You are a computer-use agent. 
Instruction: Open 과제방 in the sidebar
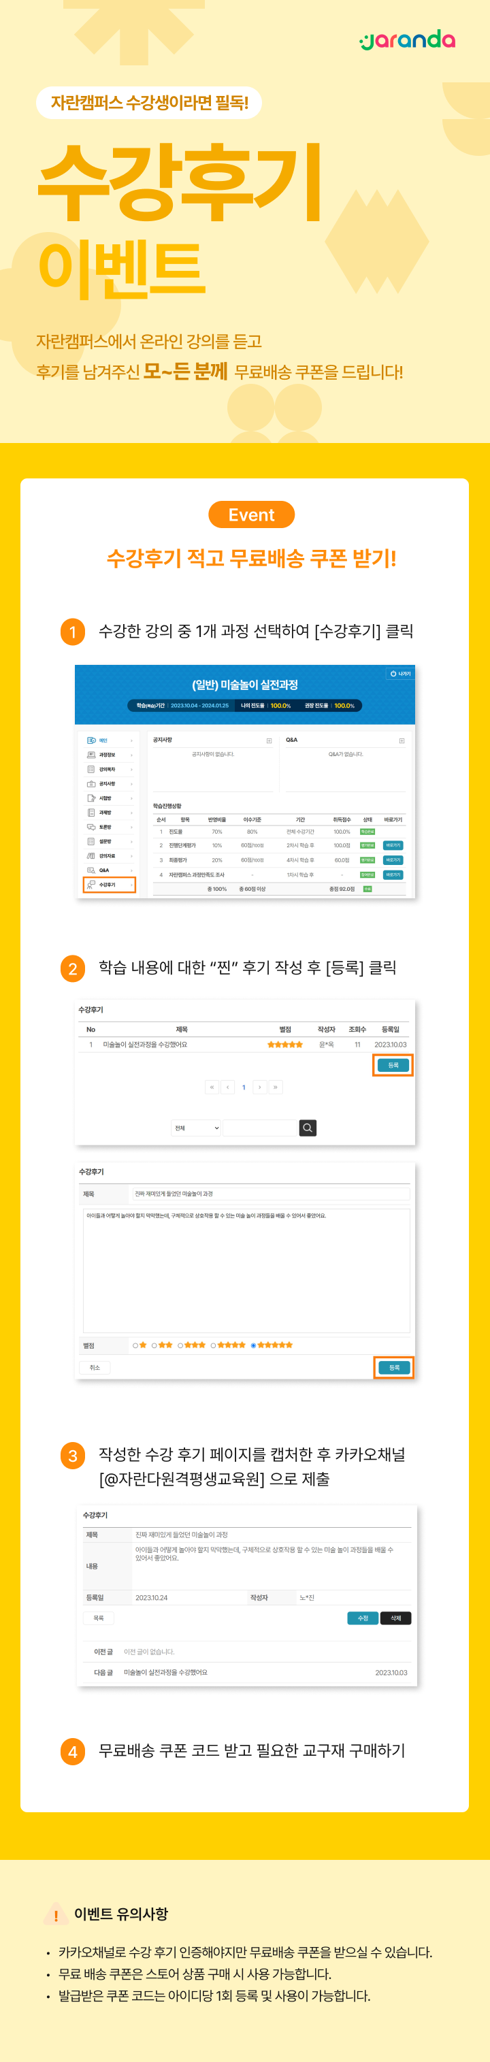coord(109,813)
